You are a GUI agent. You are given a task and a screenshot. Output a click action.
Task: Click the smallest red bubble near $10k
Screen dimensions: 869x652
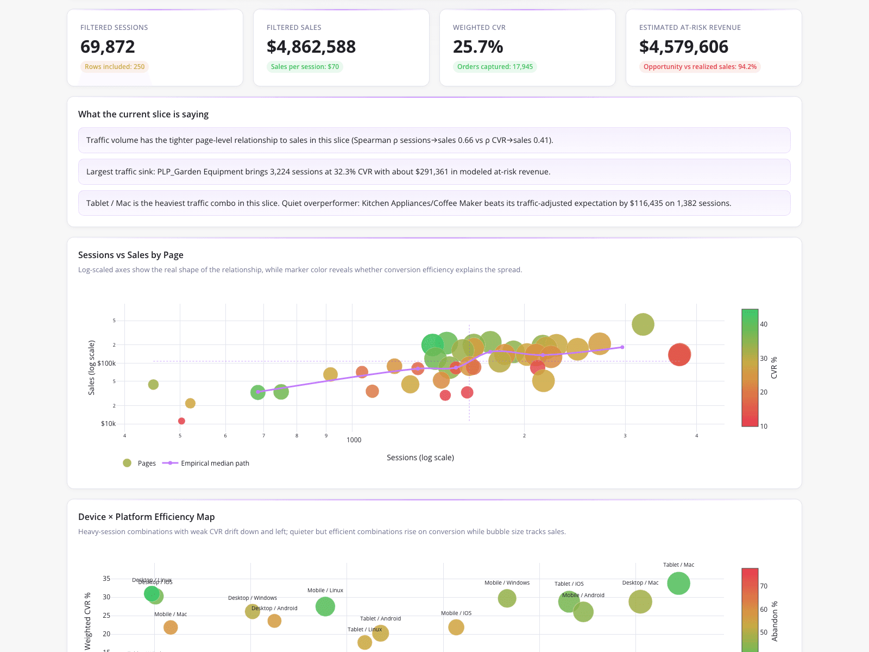(181, 421)
